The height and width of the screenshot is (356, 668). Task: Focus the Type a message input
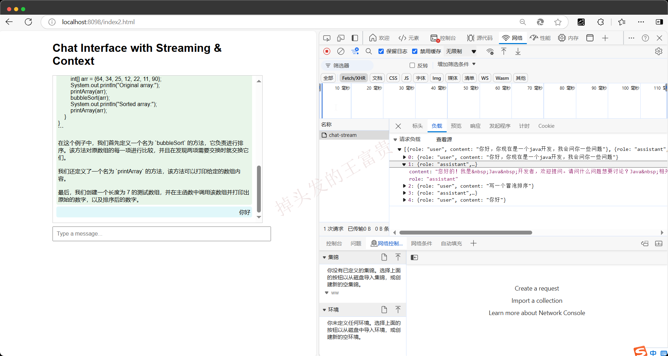(162, 234)
